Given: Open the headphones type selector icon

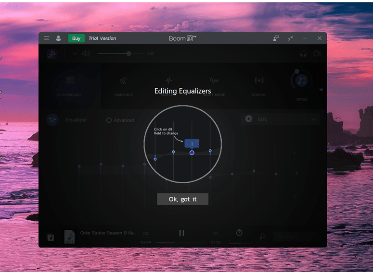Looking at the screenshot, I should pos(303,54).
